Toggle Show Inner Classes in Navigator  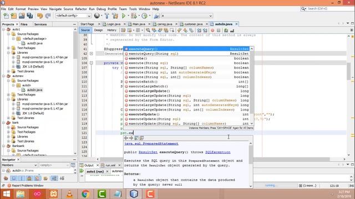(x=37, y=178)
